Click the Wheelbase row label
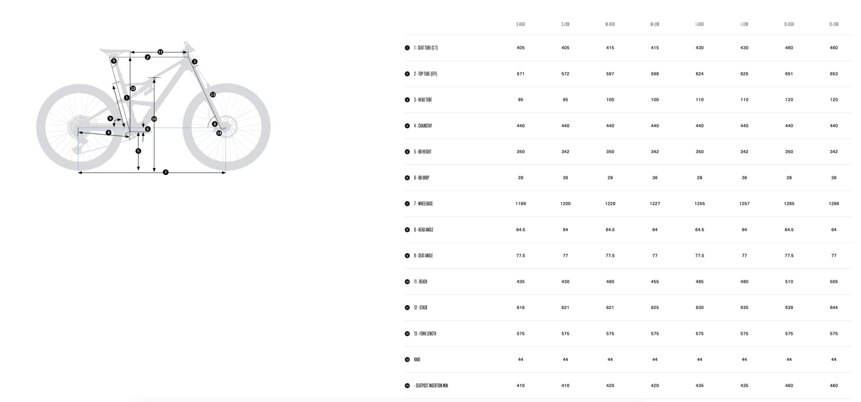 tap(423, 204)
